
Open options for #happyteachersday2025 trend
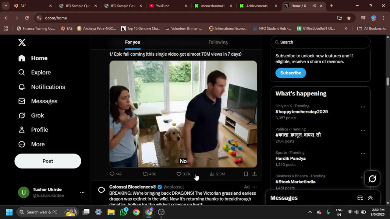click(363, 107)
